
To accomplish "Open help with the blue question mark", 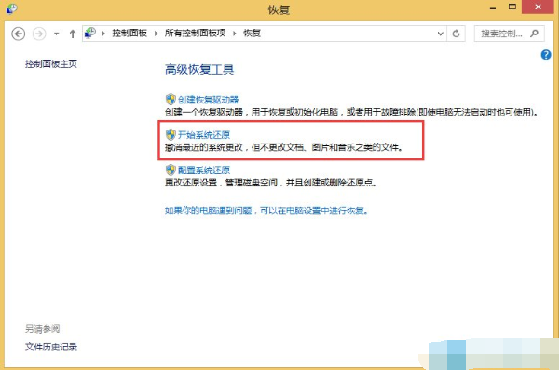I will [x=546, y=55].
